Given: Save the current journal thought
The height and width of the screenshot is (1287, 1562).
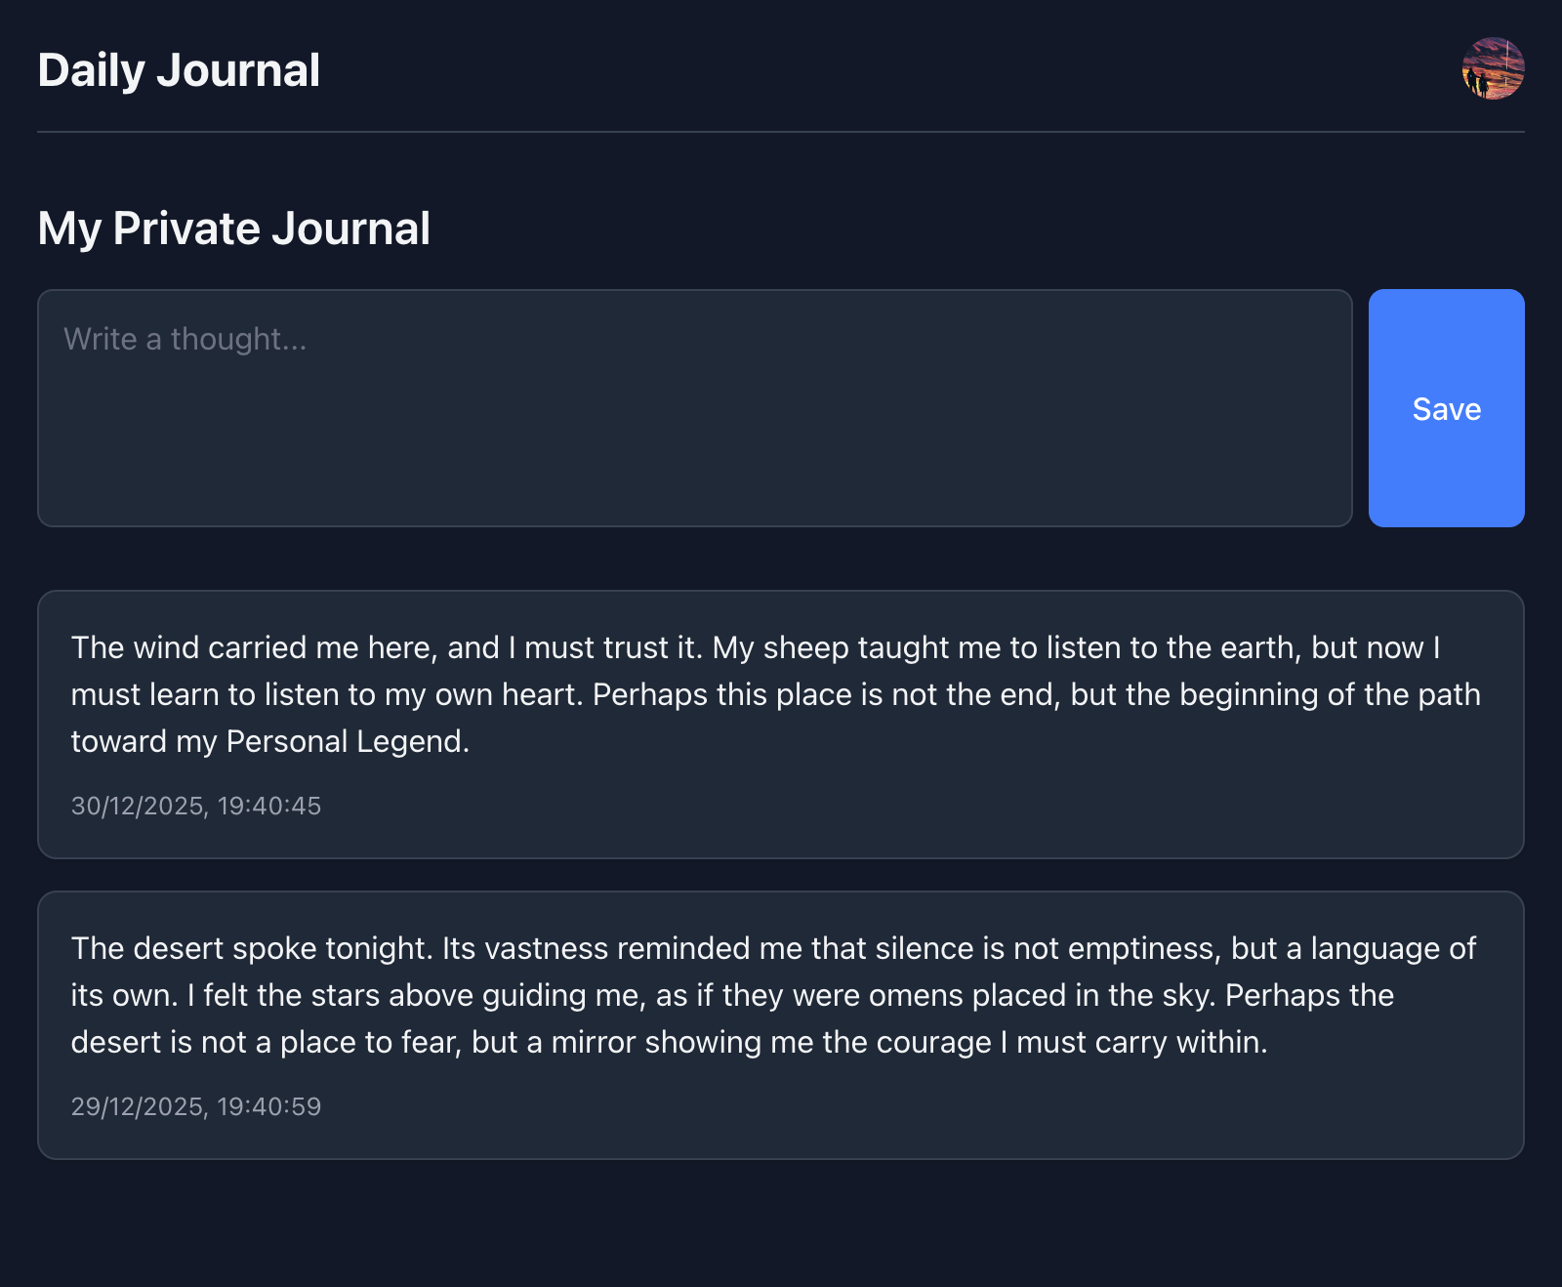Looking at the screenshot, I should coord(1446,408).
